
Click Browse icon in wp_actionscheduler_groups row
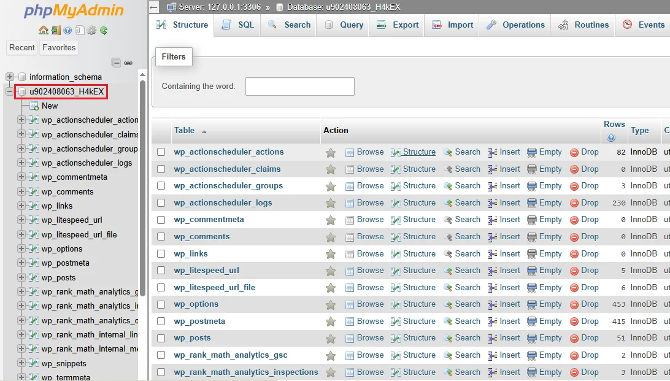350,187
